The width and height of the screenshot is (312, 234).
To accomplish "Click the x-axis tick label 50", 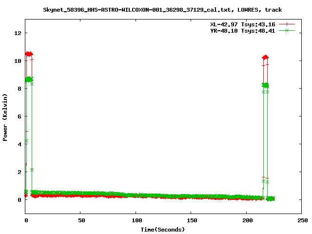I will [81, 220].
